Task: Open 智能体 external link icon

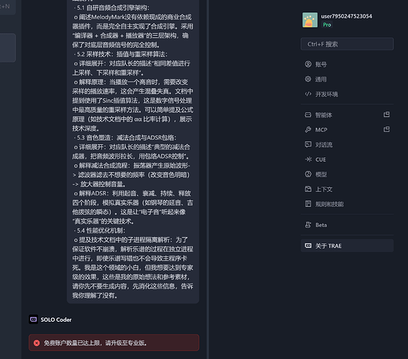Action: pos(386,114)
